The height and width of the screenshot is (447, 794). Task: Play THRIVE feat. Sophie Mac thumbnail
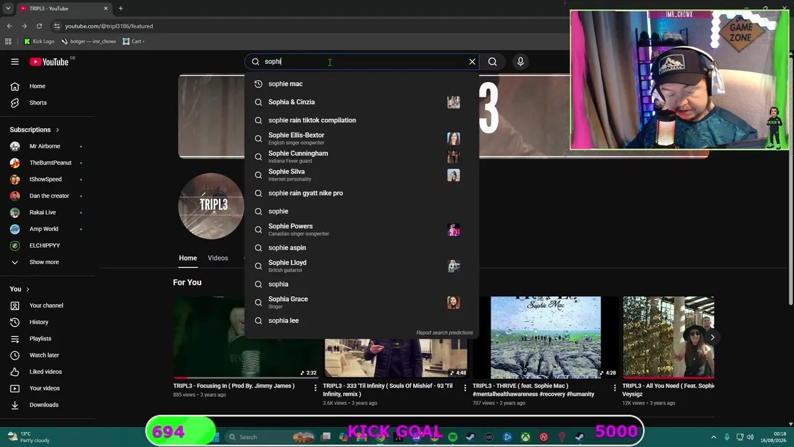click(x=545, y=338)
